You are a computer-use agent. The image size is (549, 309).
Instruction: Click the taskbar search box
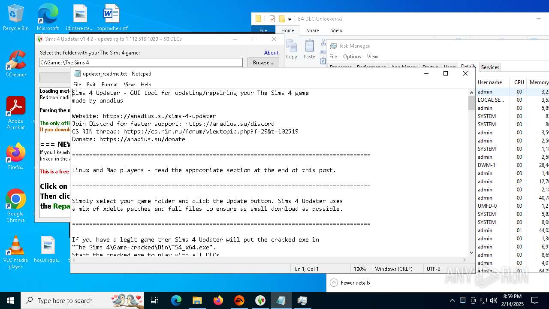point(83,300)
